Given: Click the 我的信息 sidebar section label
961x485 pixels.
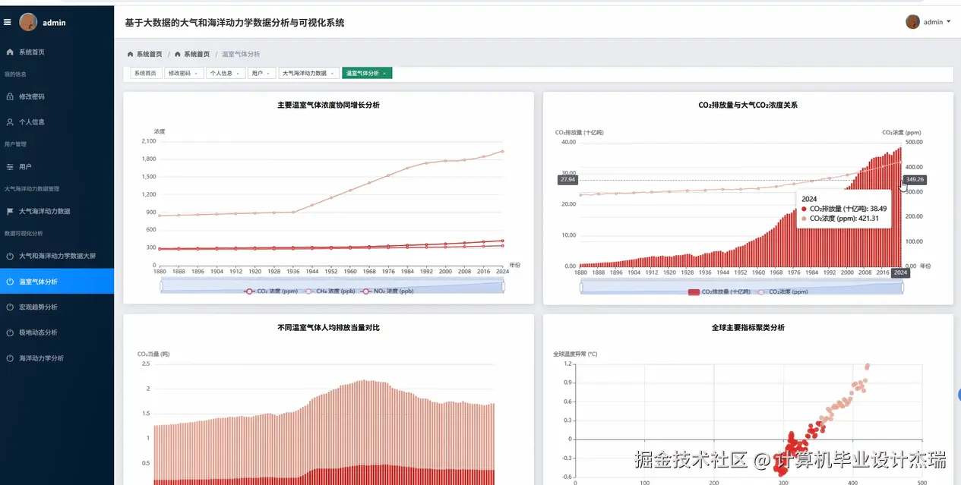Looking at the screenshot, I should 15,74.
